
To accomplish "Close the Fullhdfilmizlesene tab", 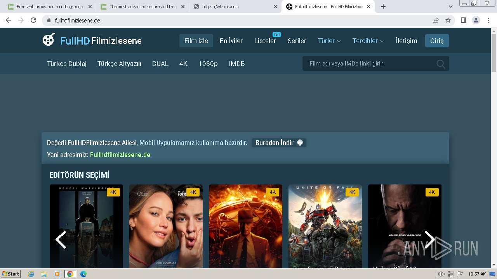I will point(368,7).
